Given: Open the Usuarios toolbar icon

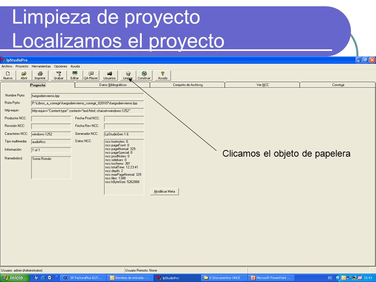Looking at the screenshot, I should click(109, 76).
